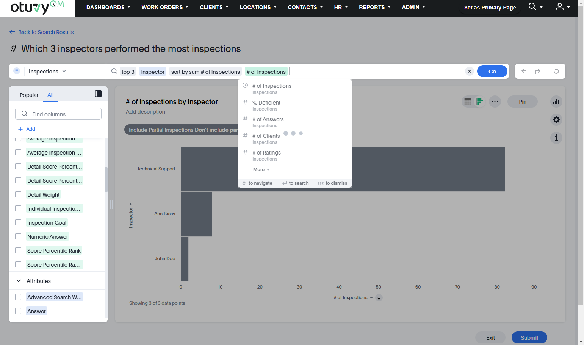Click the columns list scrollbar
Image resolution: width=584 pixels, height=345 pixels.
coord(106,179)
